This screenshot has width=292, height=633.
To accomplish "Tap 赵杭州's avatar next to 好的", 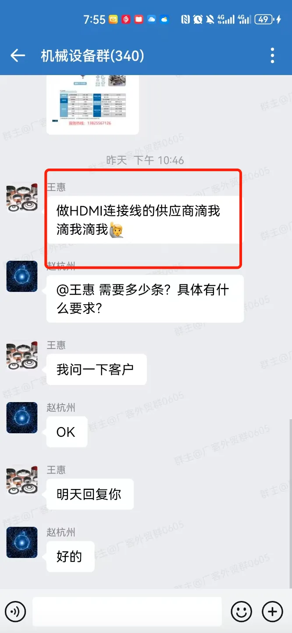I will [22, 543].
